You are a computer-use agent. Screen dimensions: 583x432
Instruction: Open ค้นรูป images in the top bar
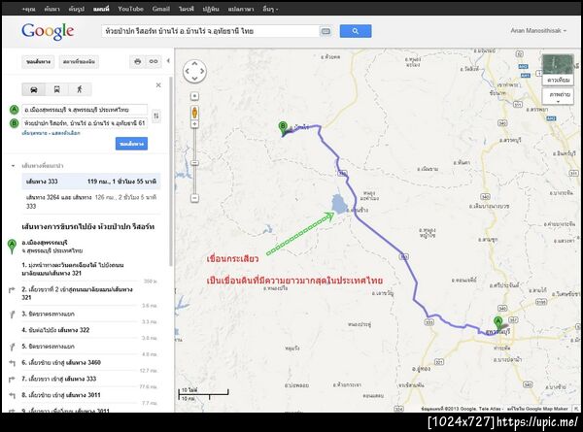(x=76, y=9)
